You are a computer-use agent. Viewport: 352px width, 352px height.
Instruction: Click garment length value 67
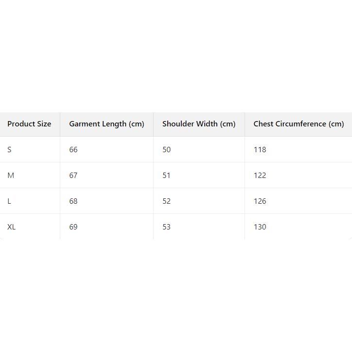pos(73,176)
